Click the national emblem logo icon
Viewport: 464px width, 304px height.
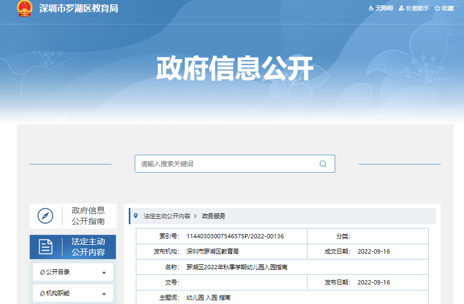(24, 8)
